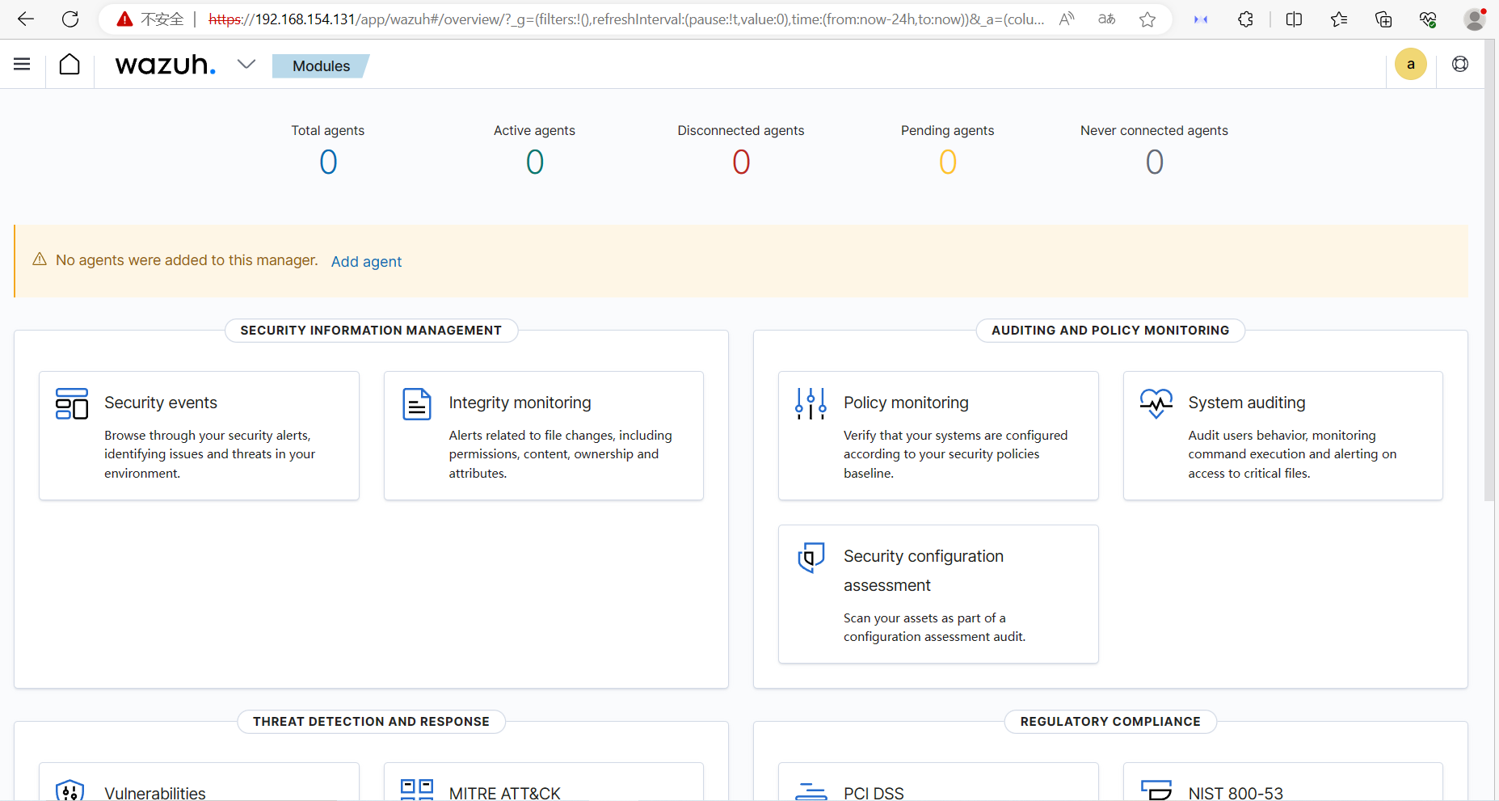Open the browser profile avatar
The image size is (1499, 801).
click(x=1475, y=19)
